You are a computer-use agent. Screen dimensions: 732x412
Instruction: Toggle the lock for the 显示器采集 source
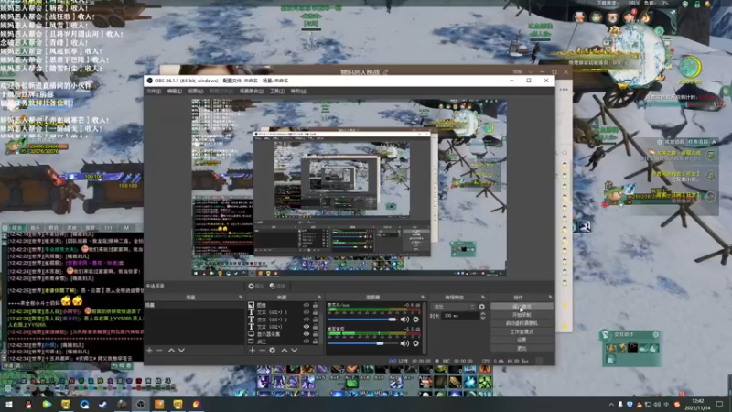pyautogui.click(x=315, y=334)
